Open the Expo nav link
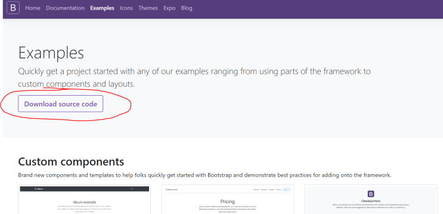 pyautogui.click(x=169, y=8)
